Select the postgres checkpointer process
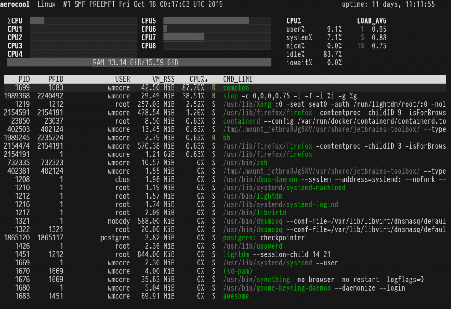This screenshot has width=451, height=309. click(225, 238)
